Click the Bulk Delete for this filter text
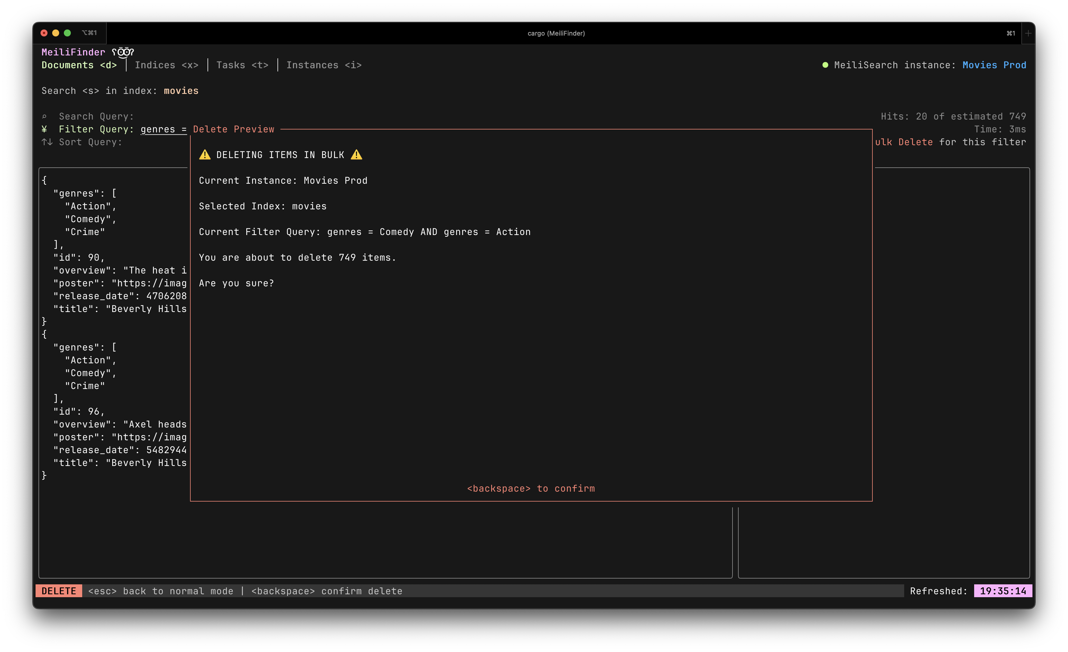The width and height of the screenshot is (1068, 652). click(x=951, y=142)
